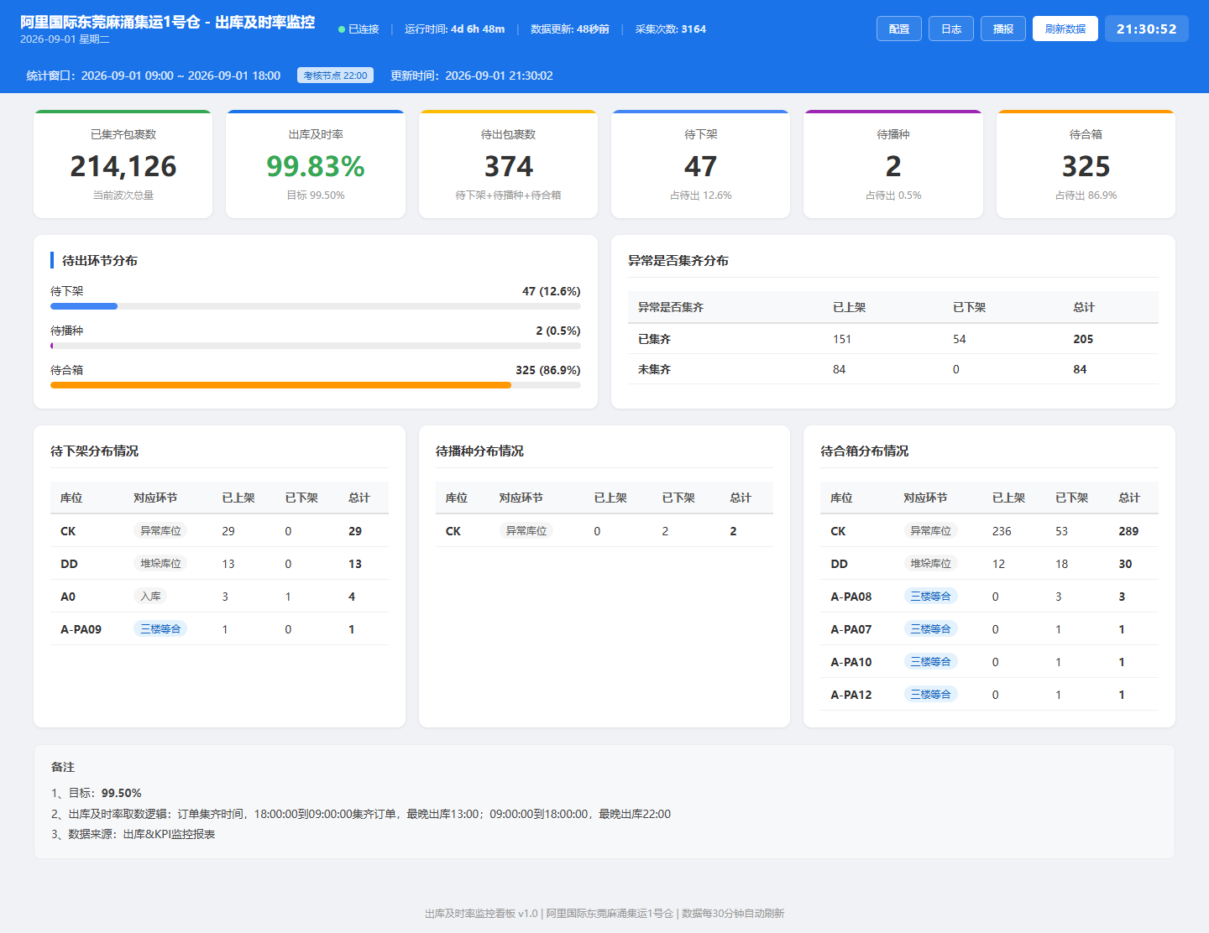
Task: Open the 日志 log button
Action: 951,29
